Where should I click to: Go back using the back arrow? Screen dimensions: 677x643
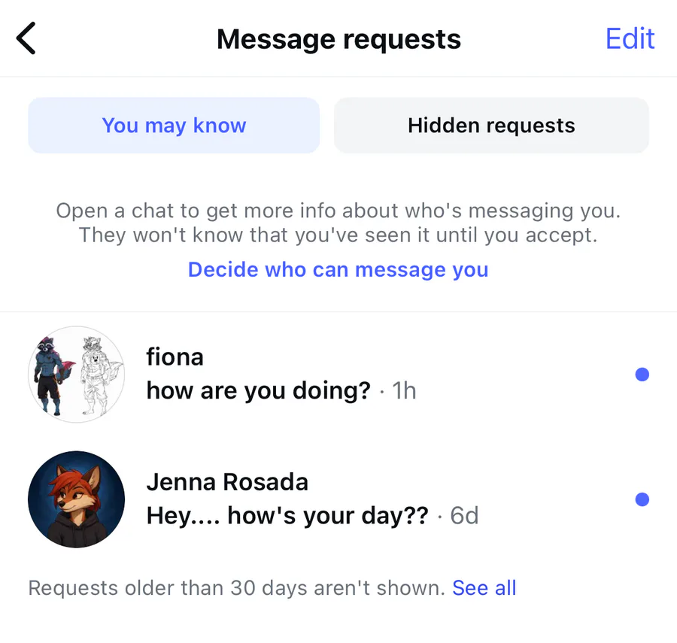click(26, 39)
